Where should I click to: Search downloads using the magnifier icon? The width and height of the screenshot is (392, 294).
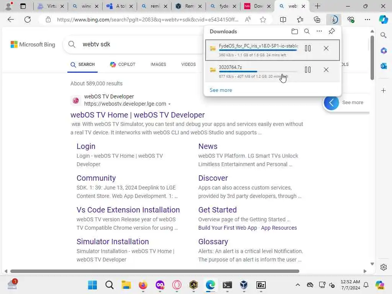[x=307, y=31]
